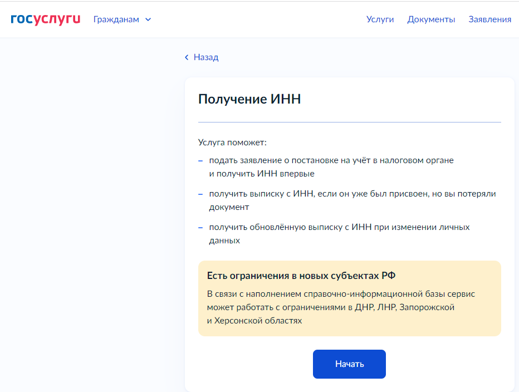The width and height of the screenshot is (519, 392).
Task: Open the Услуги menu item
Action: (x=380, y=19)
